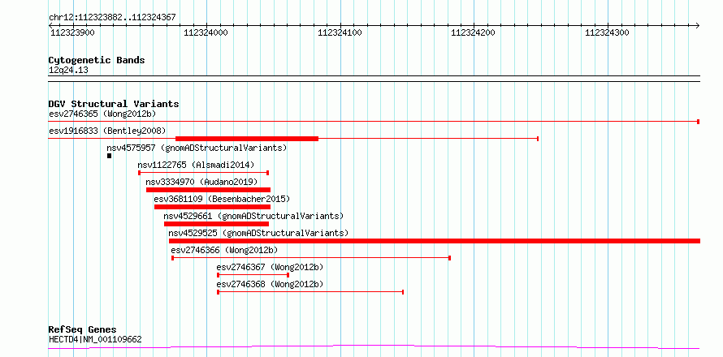Select the long nsv4529525 red bar
This screenshot has width=723, height=357.
435,241
